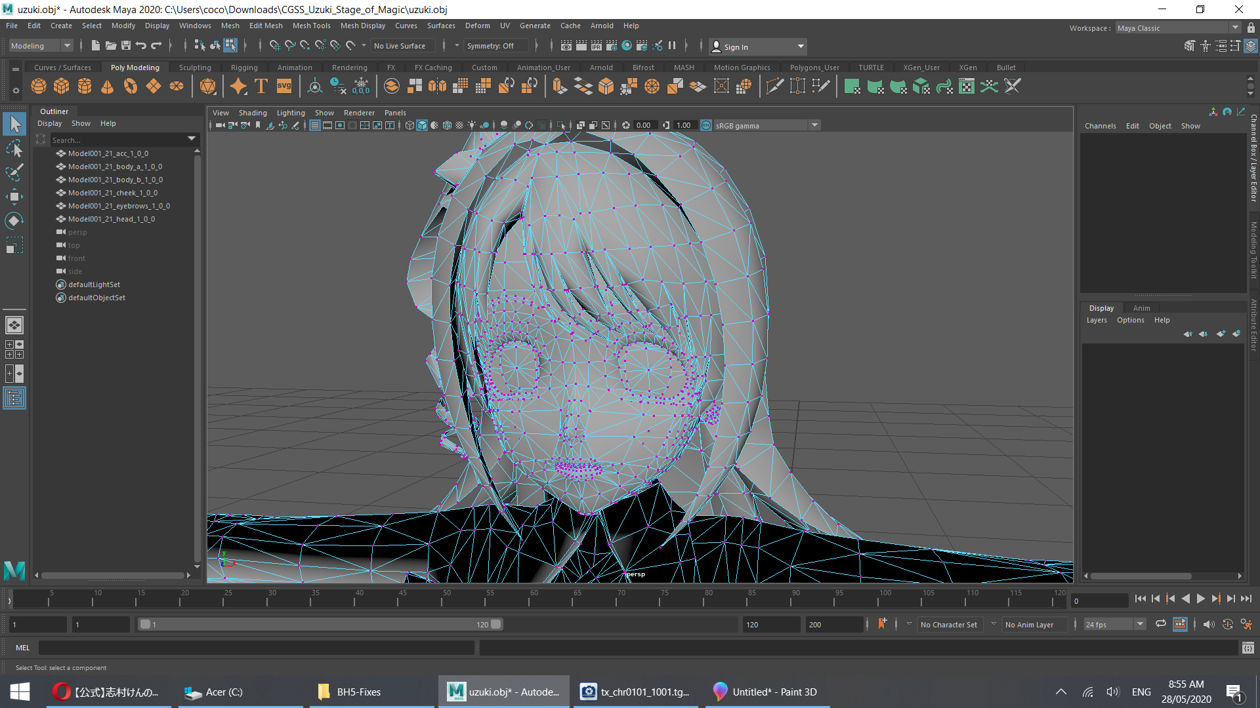Click the Outliner horizontal scrollbar
Image resolution: width=1260 pixels, height=708 pixels.
click(113, 576)
